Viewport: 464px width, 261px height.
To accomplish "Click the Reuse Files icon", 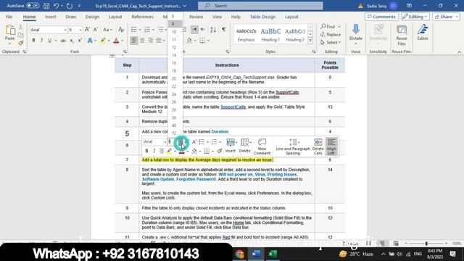I will [402, 30].
